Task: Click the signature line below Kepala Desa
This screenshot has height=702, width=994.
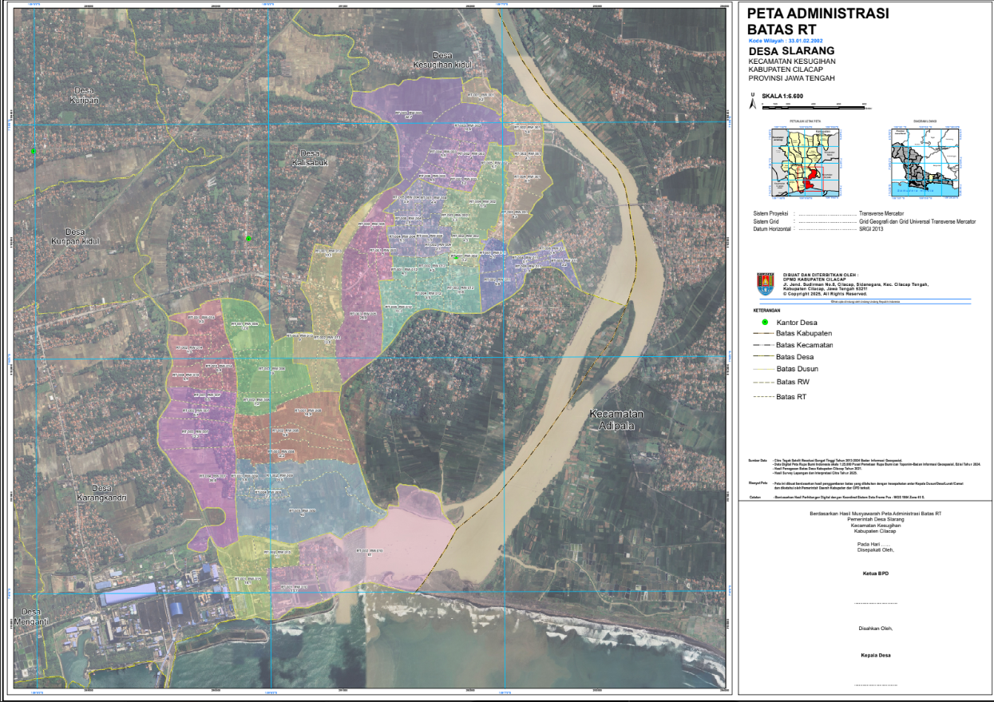Action: [x=875, y=684]
